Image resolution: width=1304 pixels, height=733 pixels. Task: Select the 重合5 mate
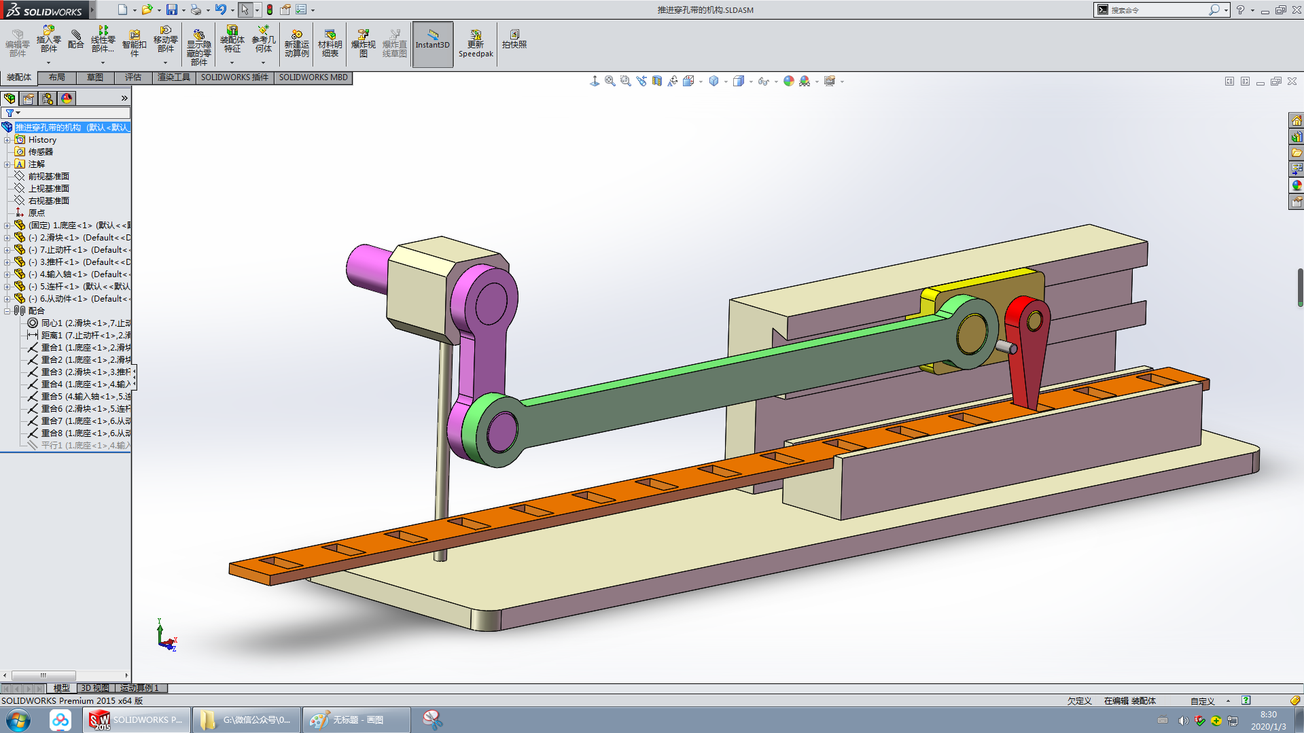click(79, 397)
